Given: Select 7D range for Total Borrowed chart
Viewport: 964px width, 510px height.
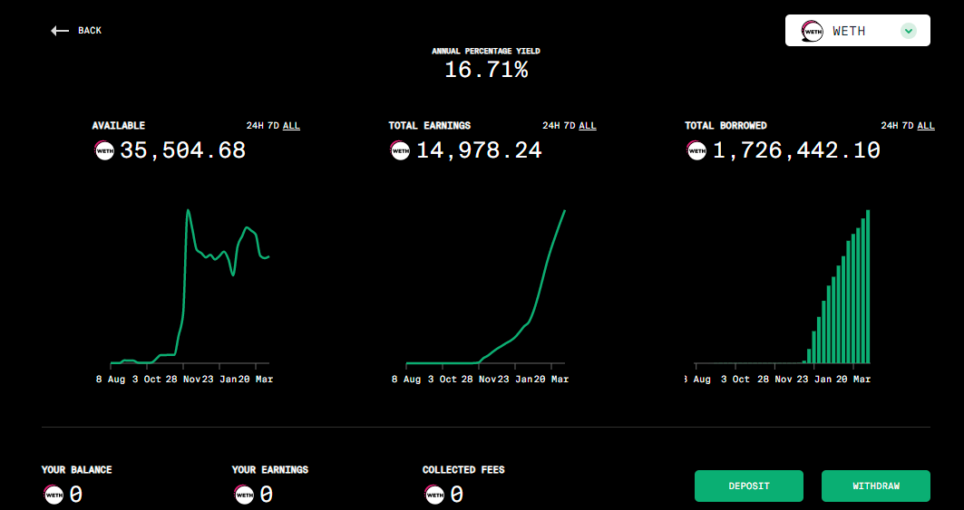Looking at the screenshot, I should (908, 126).
